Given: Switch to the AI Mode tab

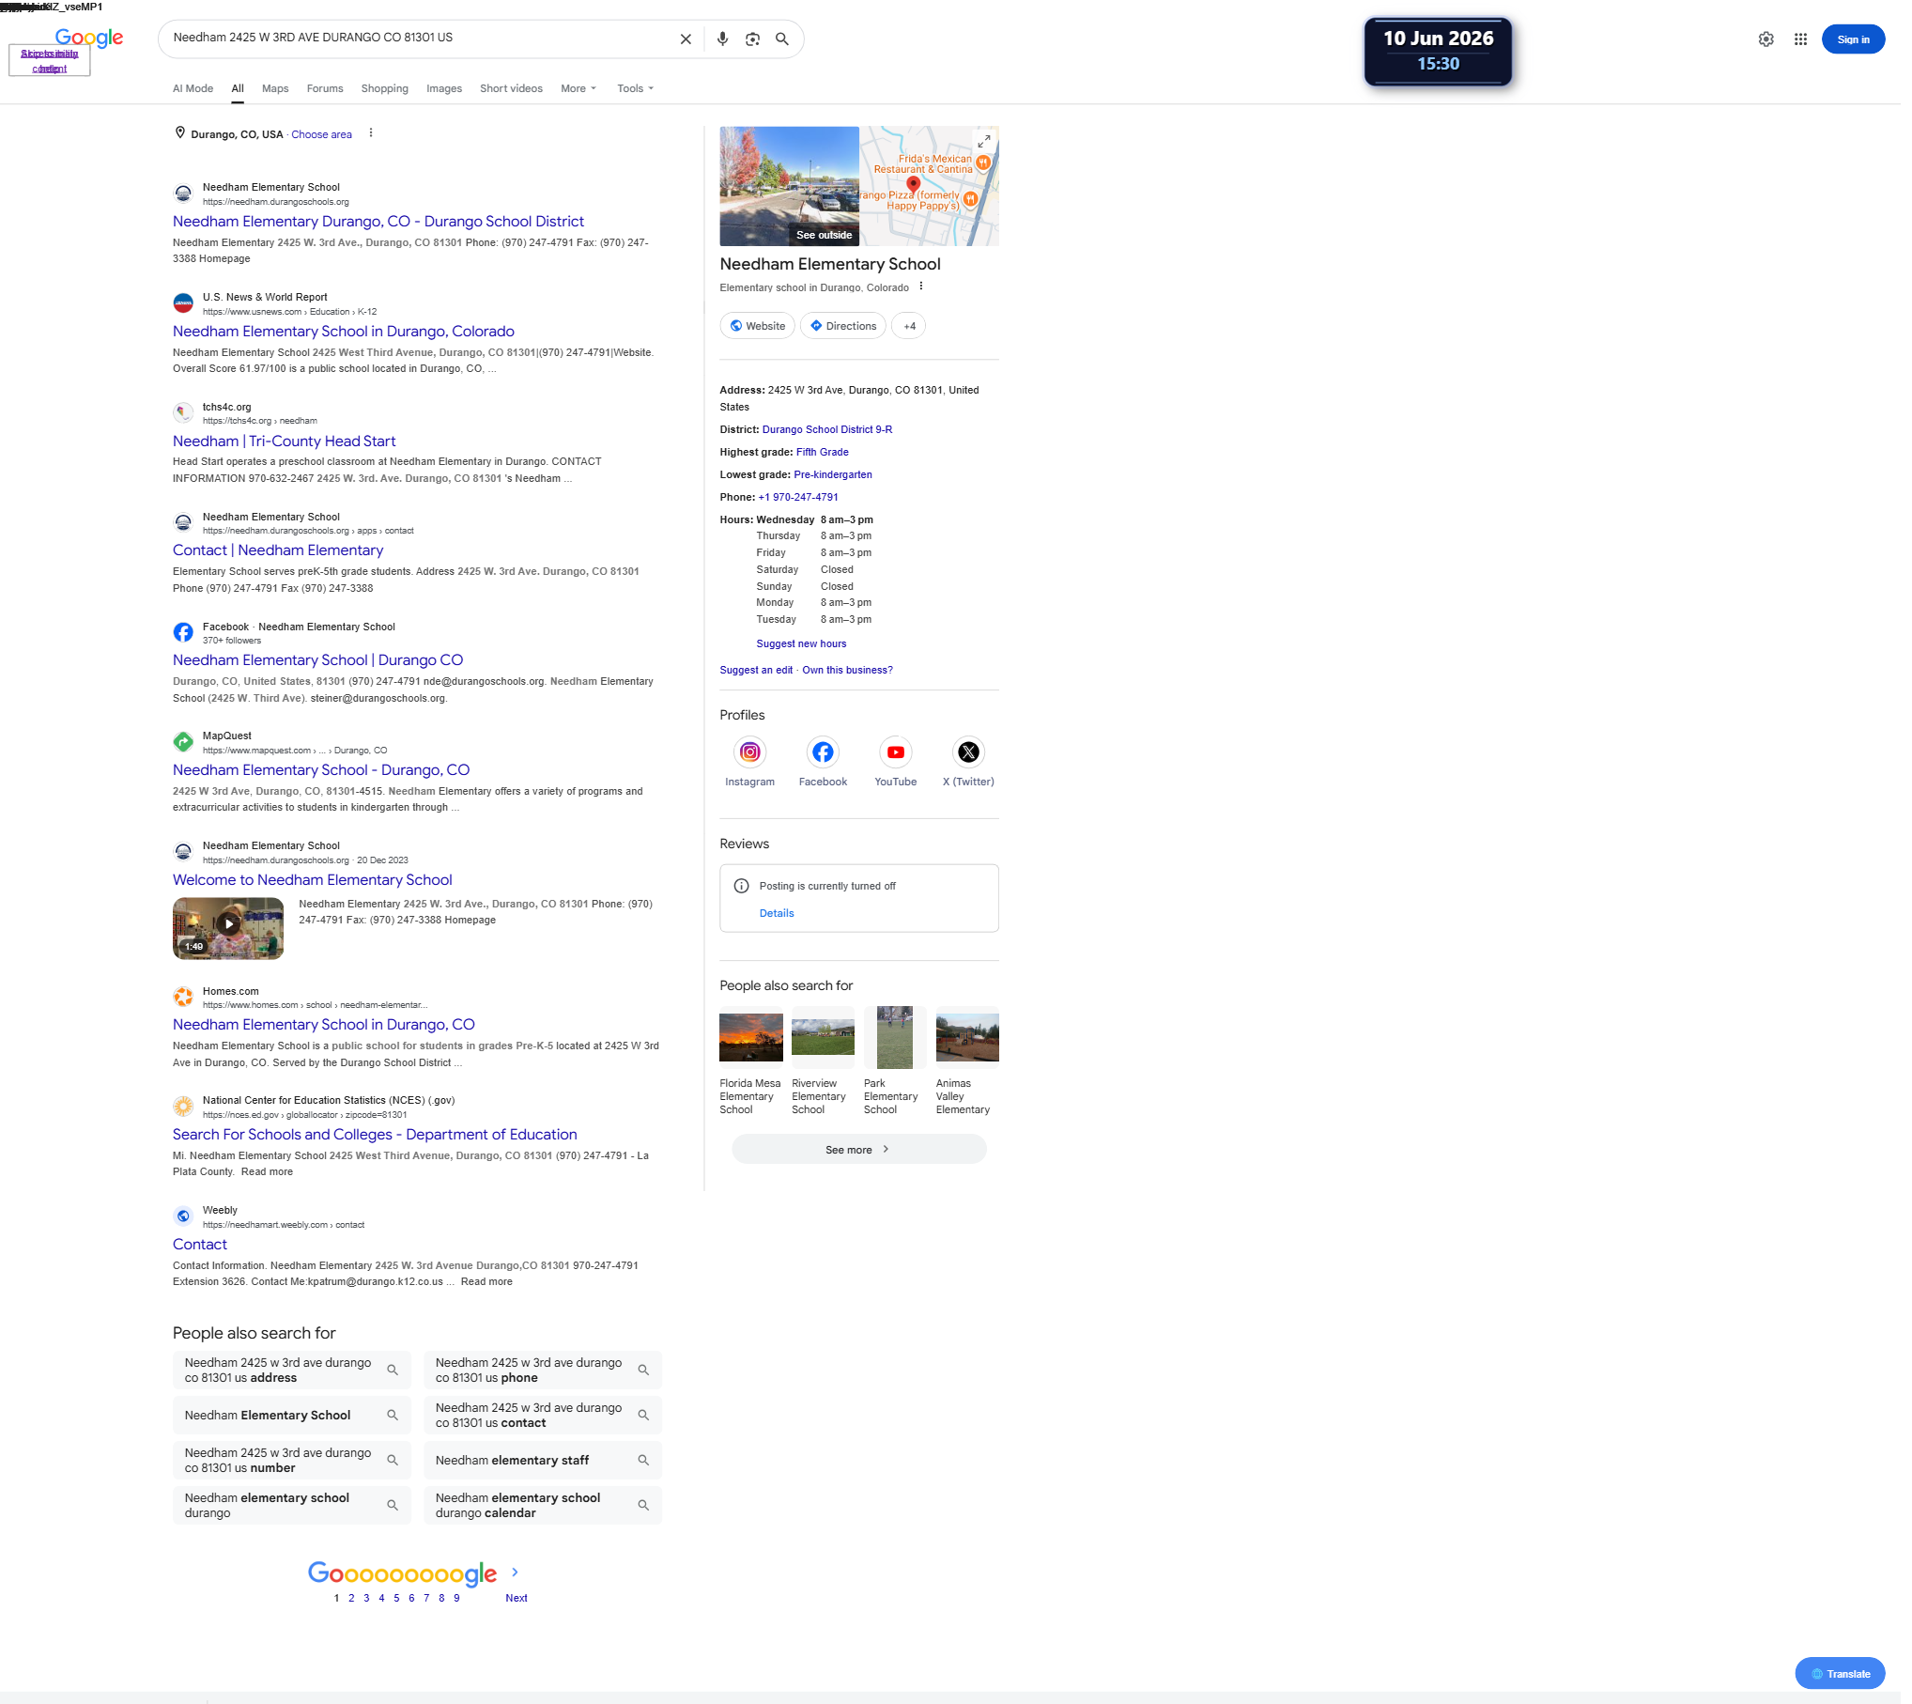Looking at the screenshot, I should [x=193, y=88].
